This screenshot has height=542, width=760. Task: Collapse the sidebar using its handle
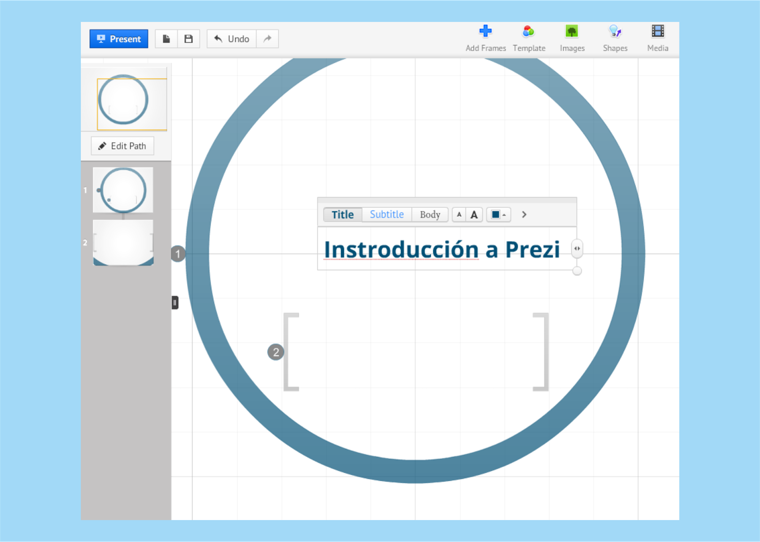click(175, 303)
